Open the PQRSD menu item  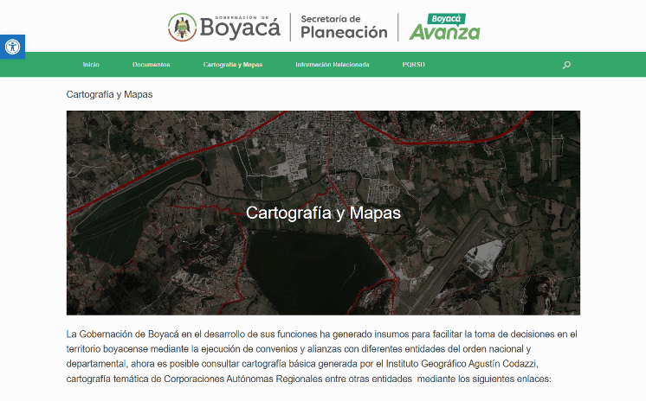(x=413, y=65)
